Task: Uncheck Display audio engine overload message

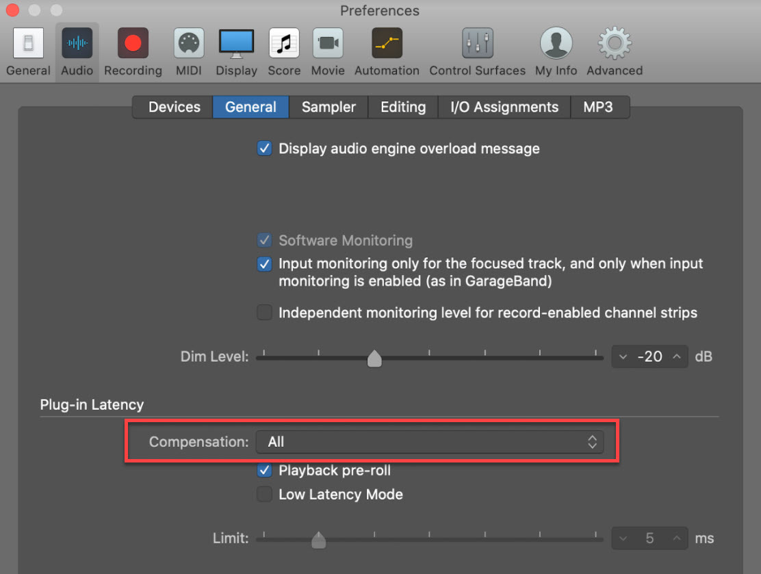Action: (x=264, y=148)
